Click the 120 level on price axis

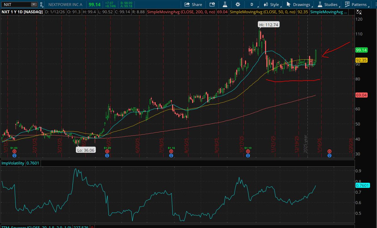359,19
